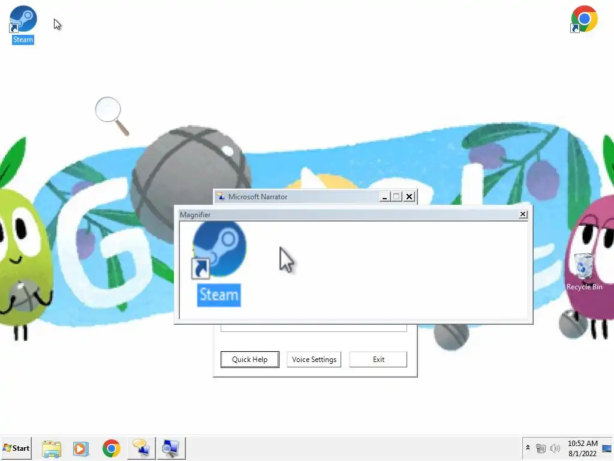Open the network status tray icon
The width and height of the screenshot is (614, 461).
tap(541, 448)
